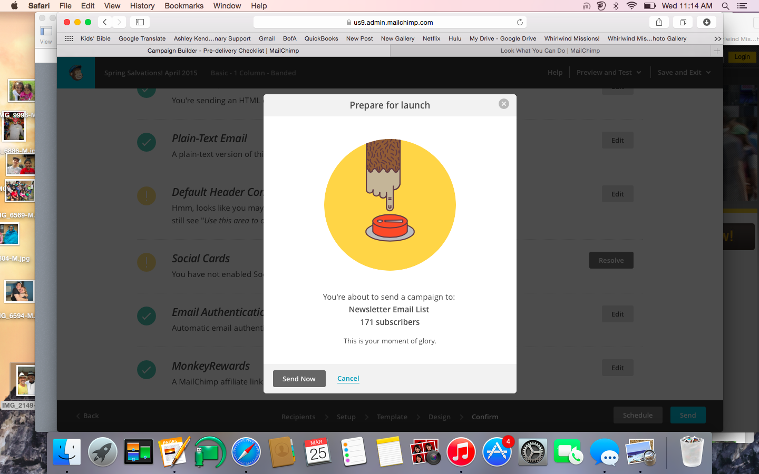The width and height of the screenshot is (759, 474).
Task: Close the Prepare for launch dialog
Action: (503, 104)
